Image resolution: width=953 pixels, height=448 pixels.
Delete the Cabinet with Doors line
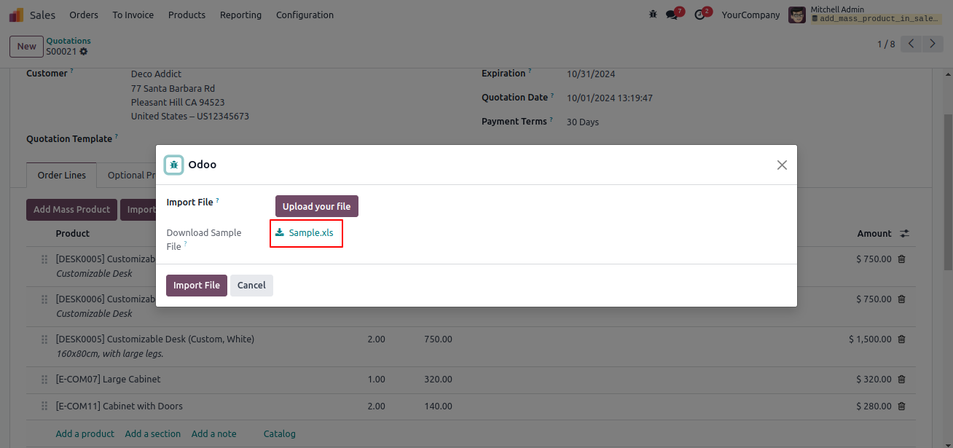pos(901,406)
